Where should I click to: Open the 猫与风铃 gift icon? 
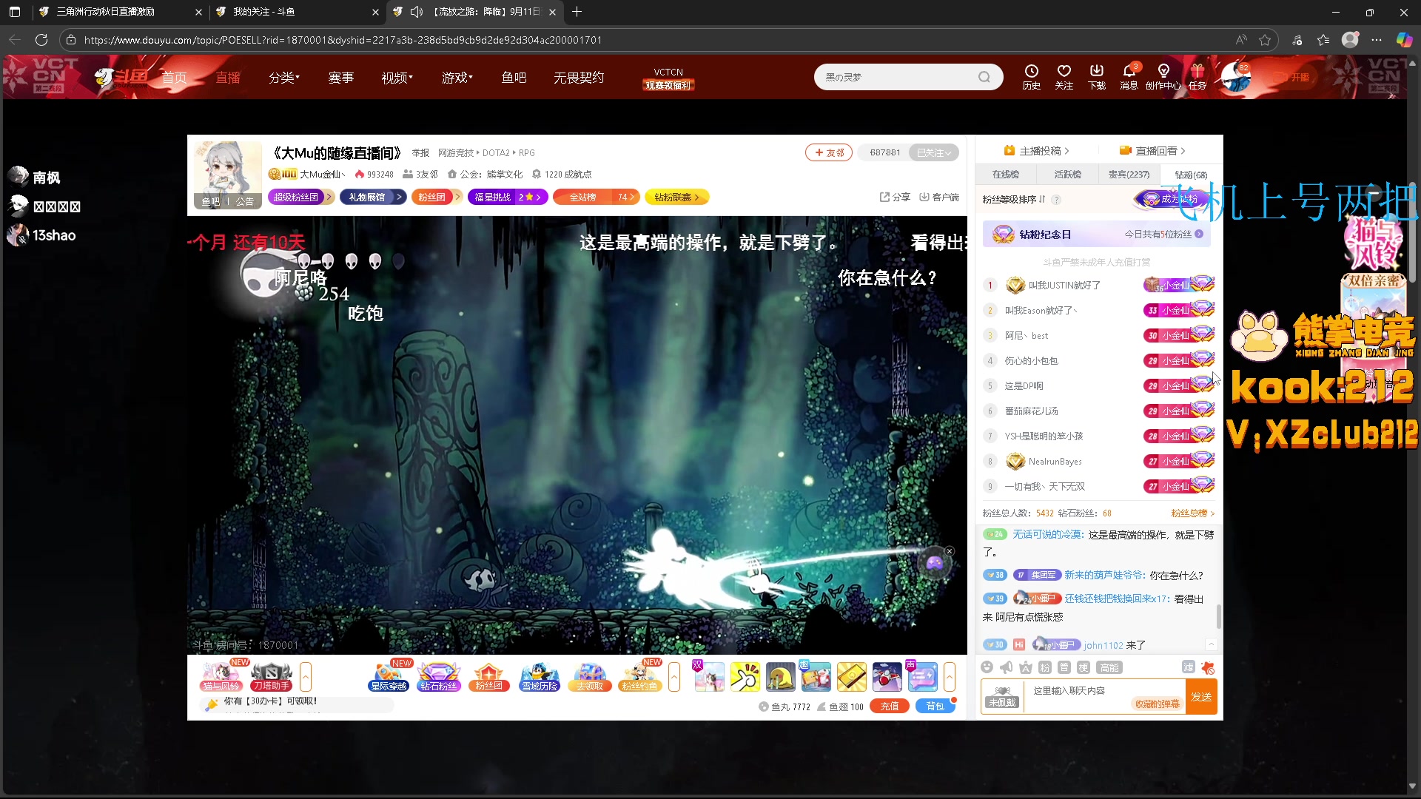click(x=221, y=677)
